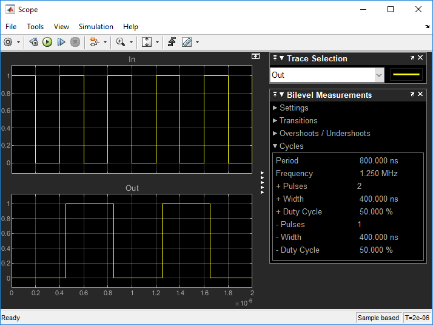Screen dimensions: 433x325
Task: Undock the Trace Selection panel
Action: coord(412,58)
